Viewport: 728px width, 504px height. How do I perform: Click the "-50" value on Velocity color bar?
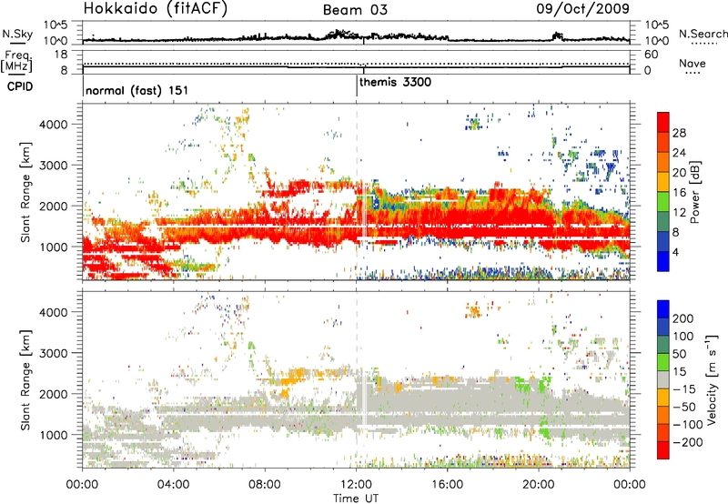click(684, 407)
